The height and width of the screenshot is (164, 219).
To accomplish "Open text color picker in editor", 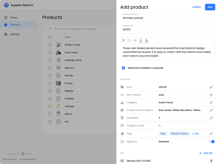I will click(x=141, y=41).
